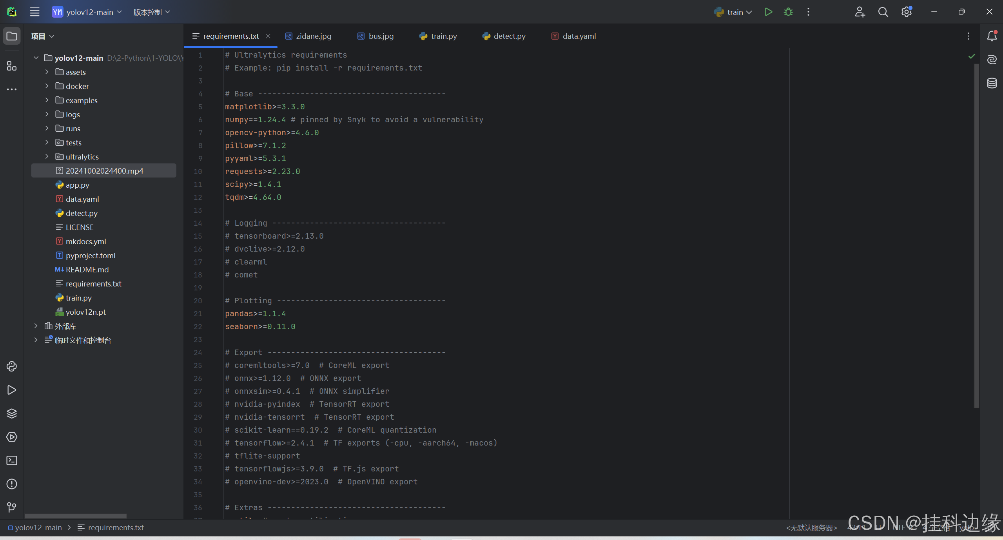Open the main hamburger menu
The height and width of the screenshot is (540, 1003).
(x=34, y=12)
